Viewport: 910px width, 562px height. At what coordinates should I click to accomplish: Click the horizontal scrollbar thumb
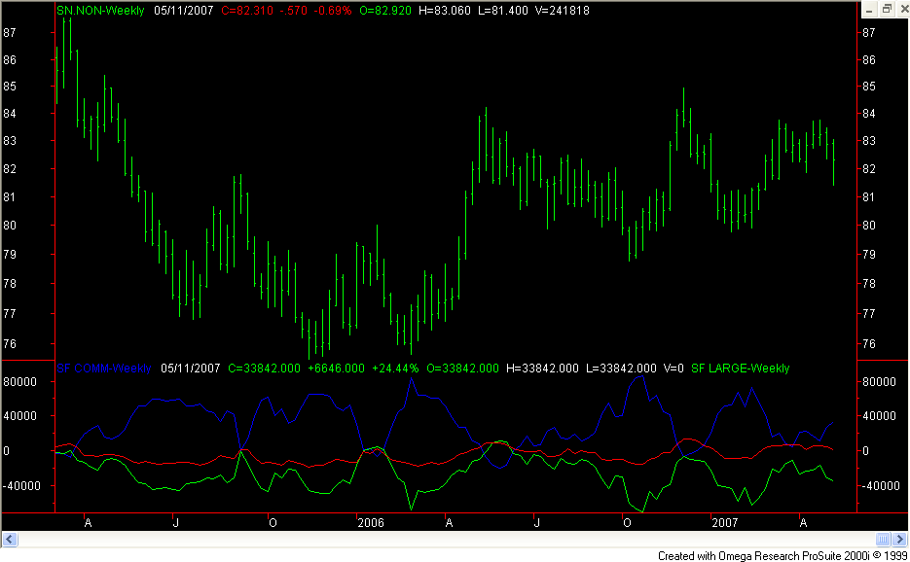[x=883, y=540]
